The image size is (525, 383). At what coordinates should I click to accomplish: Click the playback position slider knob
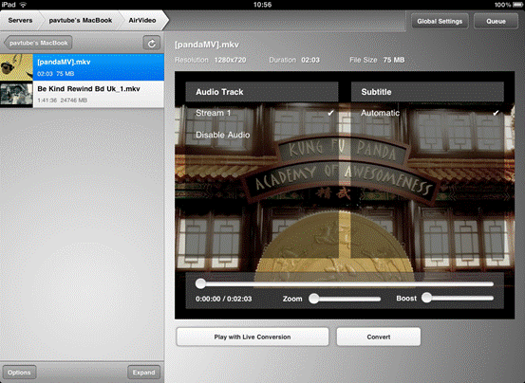[x=200, y=283]
